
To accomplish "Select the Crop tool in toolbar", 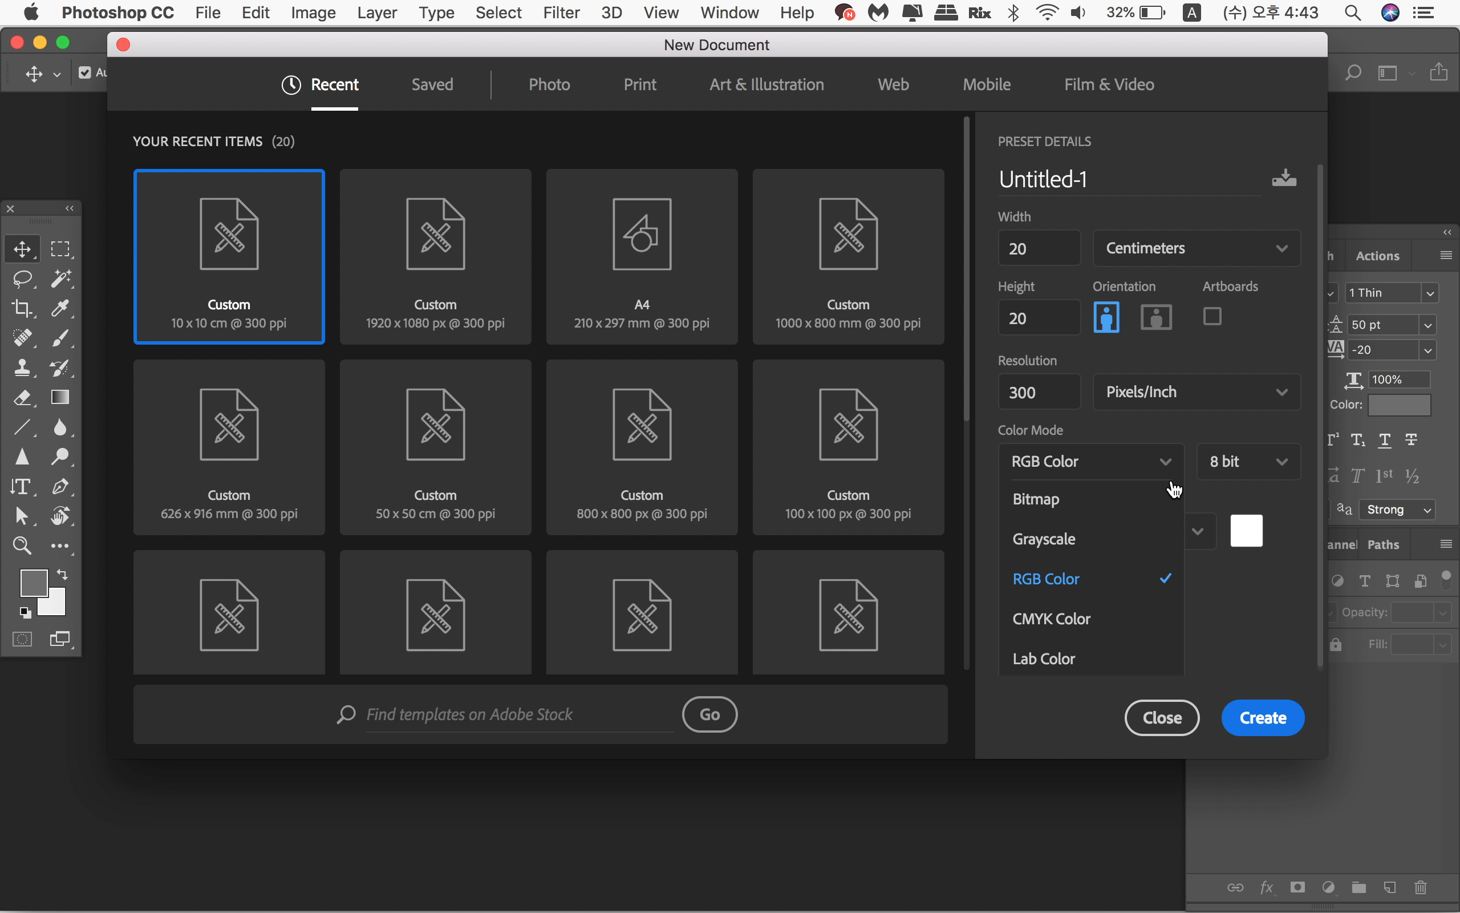I will [x=23, y=309].
